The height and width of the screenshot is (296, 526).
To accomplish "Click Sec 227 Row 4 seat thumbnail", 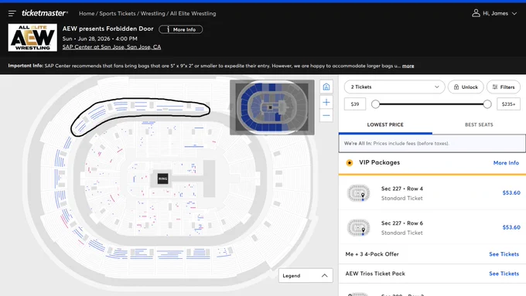I will point(359,193).
